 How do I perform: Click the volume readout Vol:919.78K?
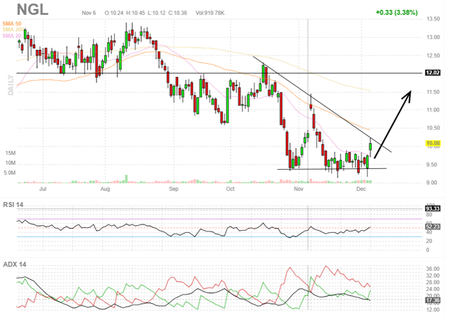tap(210, 13)
